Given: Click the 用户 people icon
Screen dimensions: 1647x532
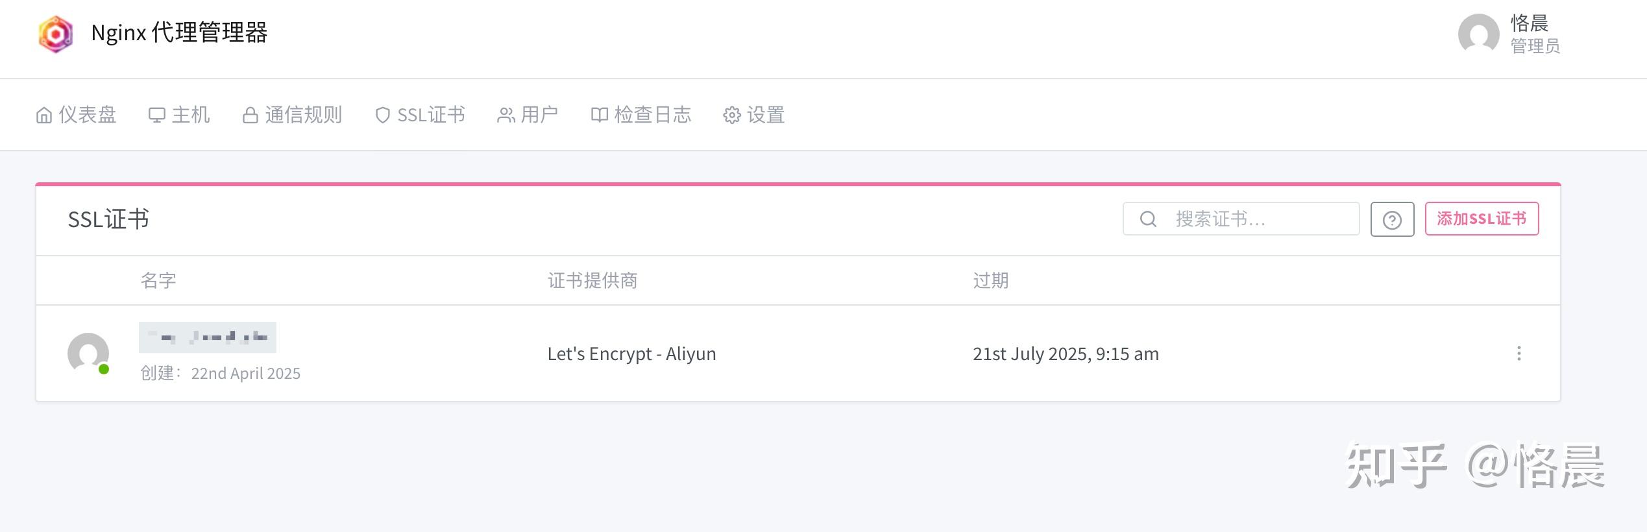Looking at the screenshot, I should 506,114.
